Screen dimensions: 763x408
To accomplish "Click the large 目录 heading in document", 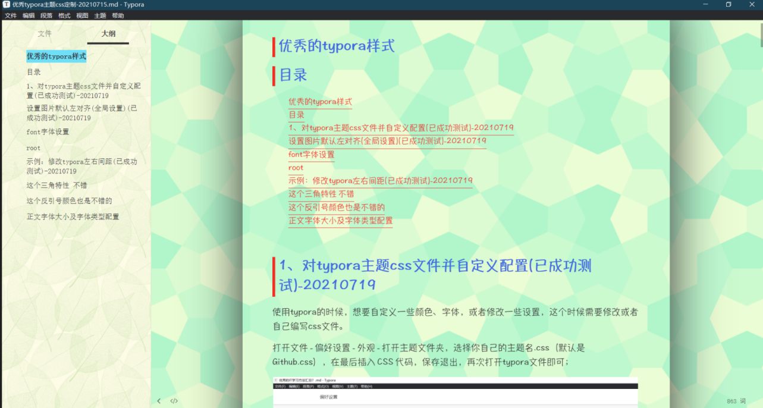I will [293, 75].
